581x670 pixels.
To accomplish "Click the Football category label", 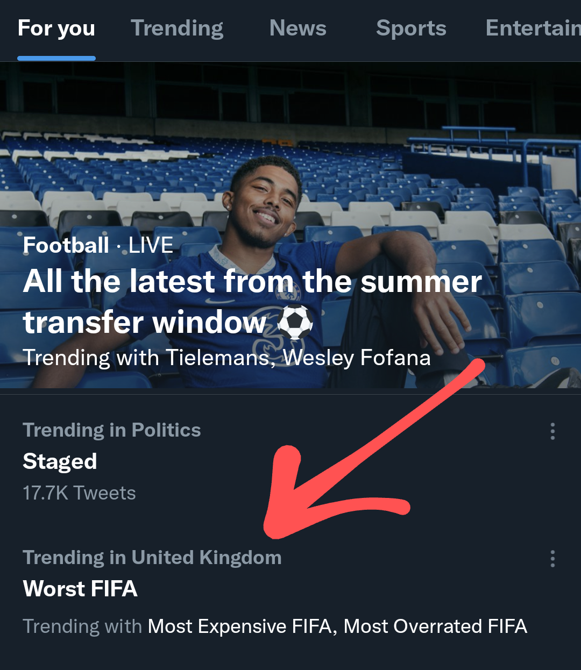I will pos(66,246).
